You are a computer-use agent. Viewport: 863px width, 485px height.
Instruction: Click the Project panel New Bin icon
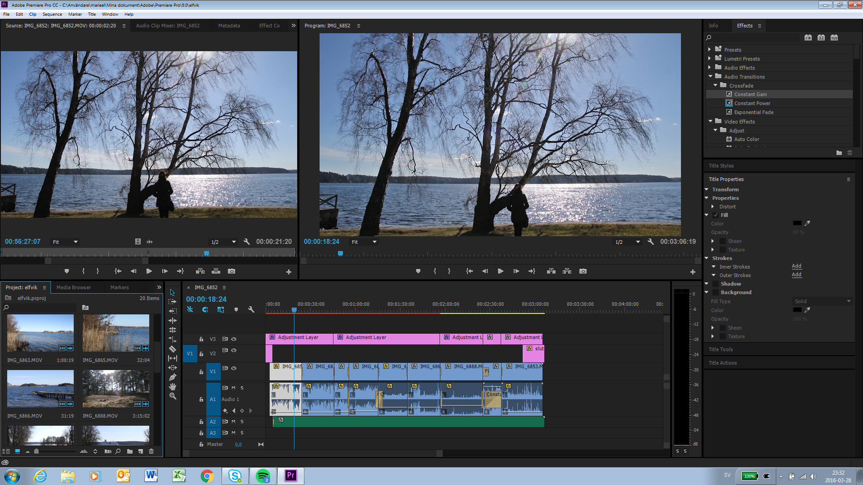pos(130,451)
